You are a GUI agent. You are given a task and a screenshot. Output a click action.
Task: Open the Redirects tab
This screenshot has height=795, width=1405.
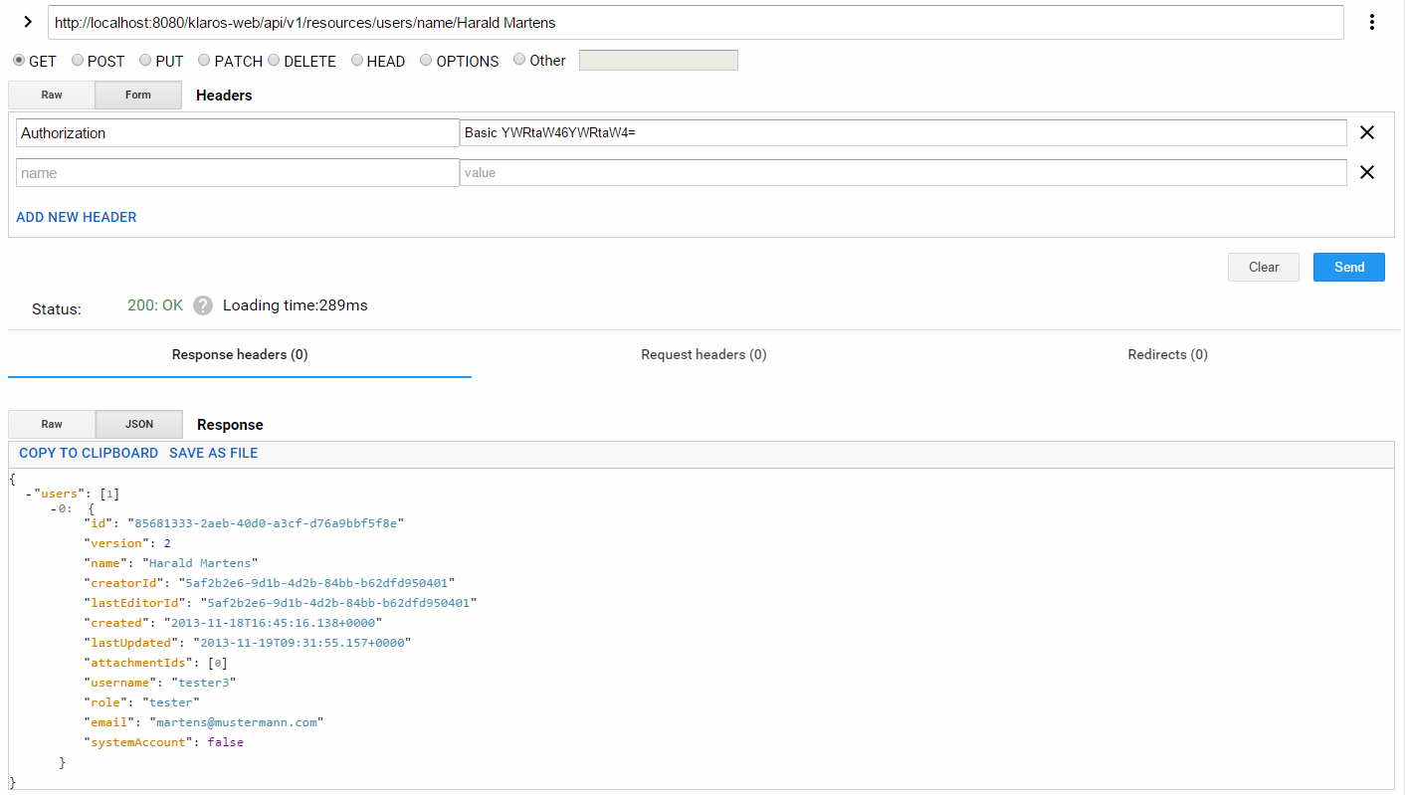coord(1167,354)
